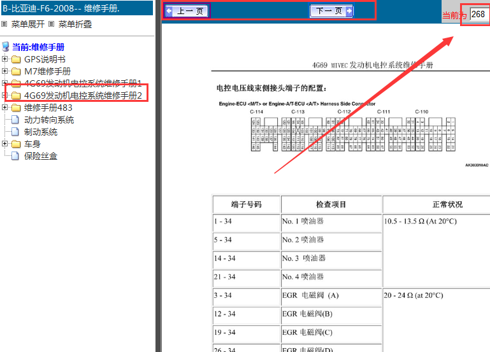
Task: Click the EGR 电磁阀(B) cell
Action: coord(331,316)
